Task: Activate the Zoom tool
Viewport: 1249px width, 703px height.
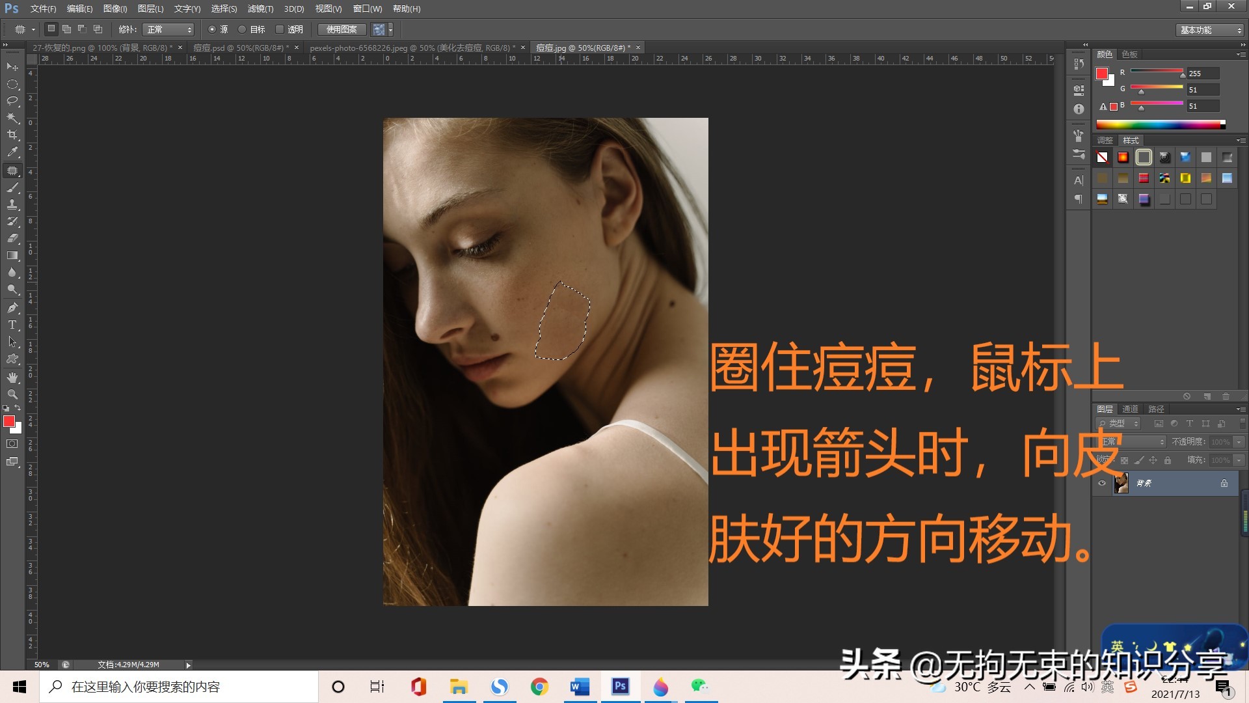Action: point(12,394)
